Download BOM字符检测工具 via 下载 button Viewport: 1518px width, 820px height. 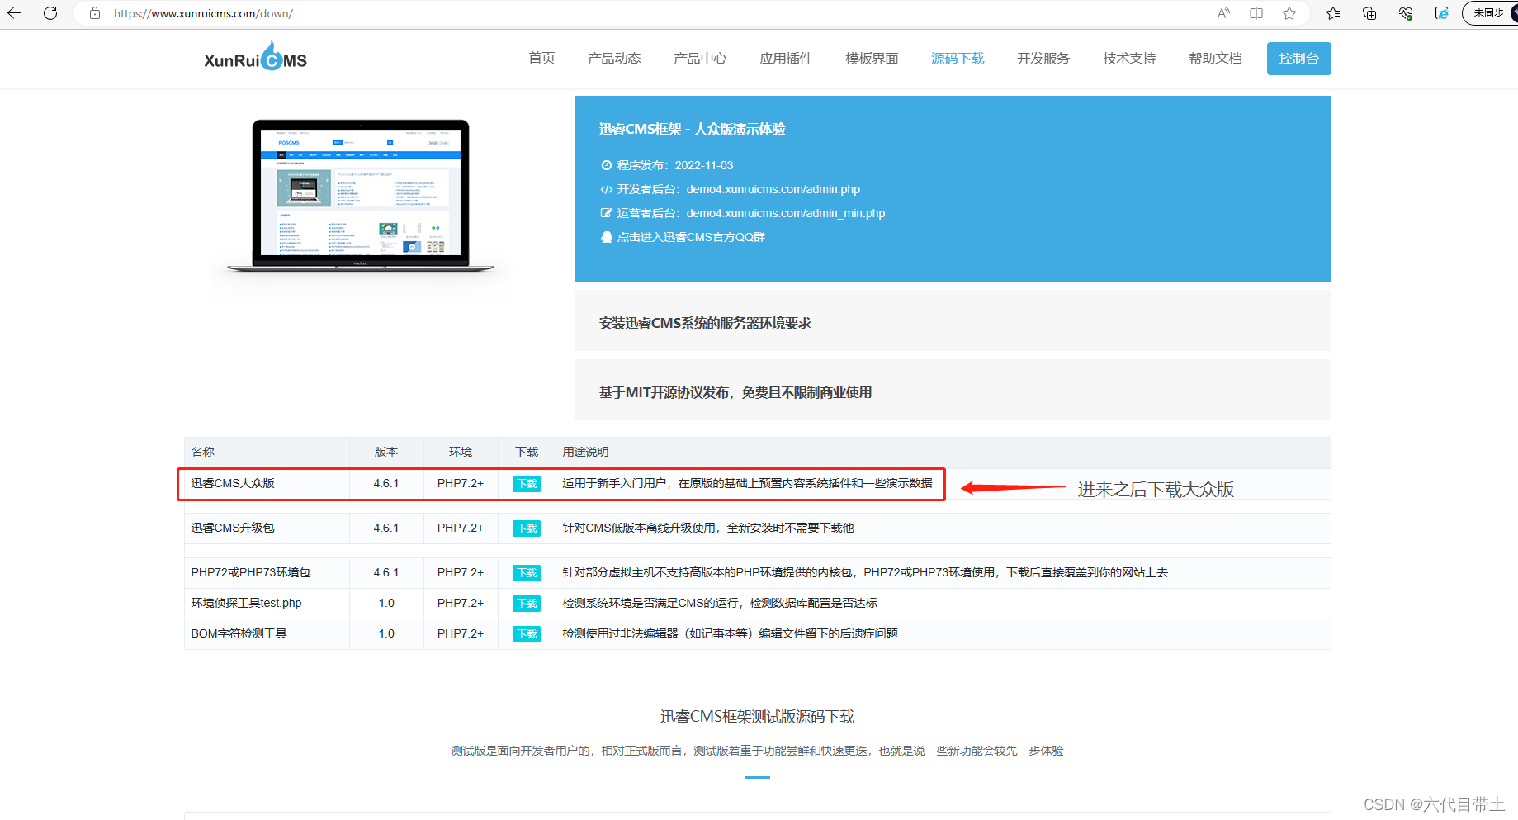coord(527,634)
